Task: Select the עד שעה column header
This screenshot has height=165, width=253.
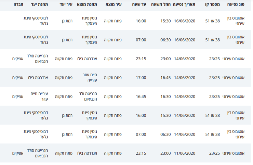Action: point(139,4)
